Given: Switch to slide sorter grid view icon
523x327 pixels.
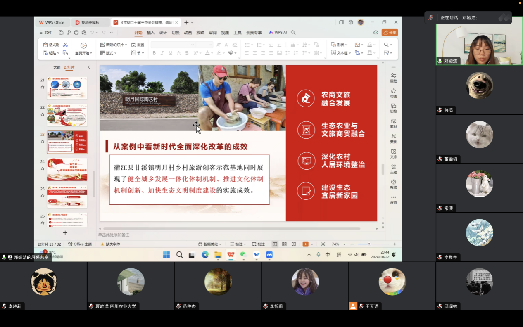Looking at the screenshot, I should pyautogui.click(x=284, y=244).
